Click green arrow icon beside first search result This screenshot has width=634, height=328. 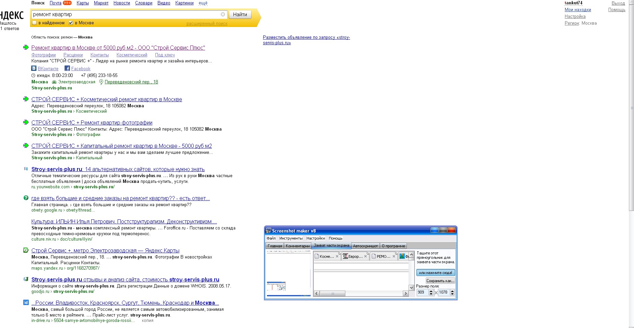click(26, 47)
